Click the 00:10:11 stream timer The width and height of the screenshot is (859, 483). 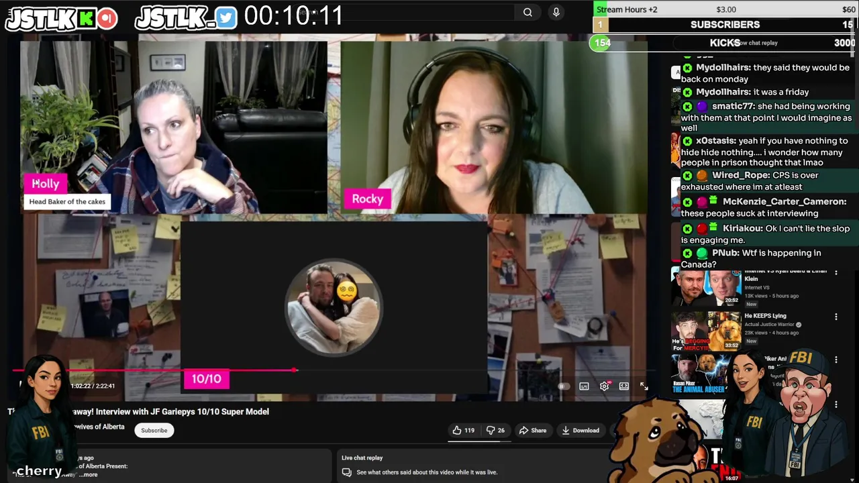coord(294,16)
